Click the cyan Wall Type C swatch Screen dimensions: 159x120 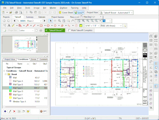click(10, 88)
